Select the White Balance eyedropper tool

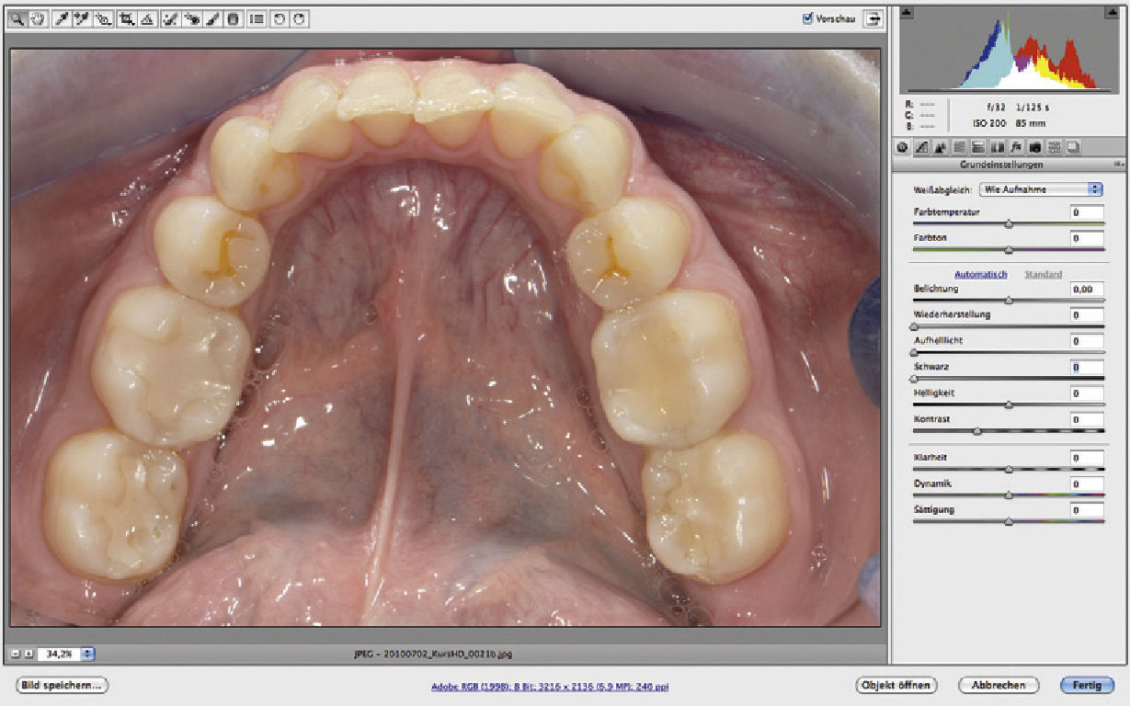62,18
